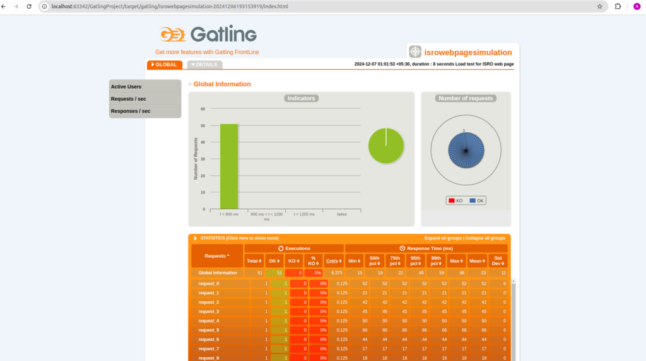Click the blue number of requests pie
Viewport: 646px width, 361px height.
(466, 150)
